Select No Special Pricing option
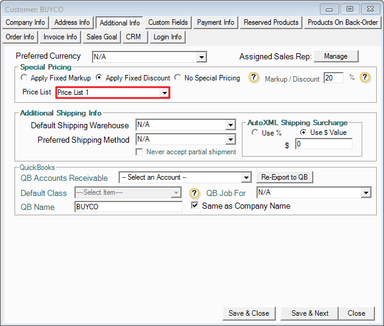Image resolution: width=384 pixels, height=326 pixels. click(x=178, y=78)
